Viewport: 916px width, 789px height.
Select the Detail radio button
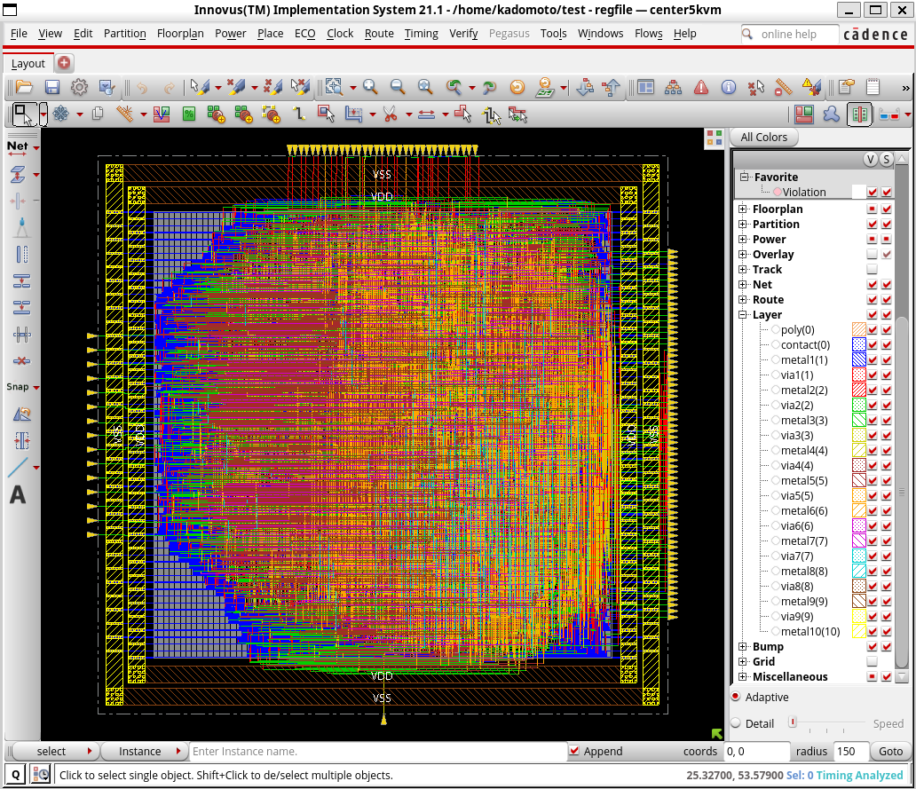(x=736, y=723)
